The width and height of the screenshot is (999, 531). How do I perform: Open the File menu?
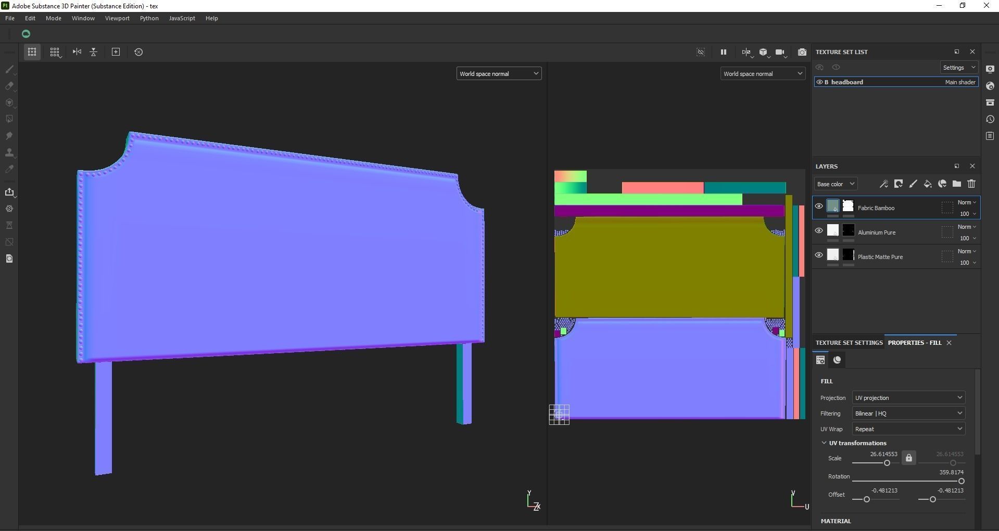pos(10,18)
